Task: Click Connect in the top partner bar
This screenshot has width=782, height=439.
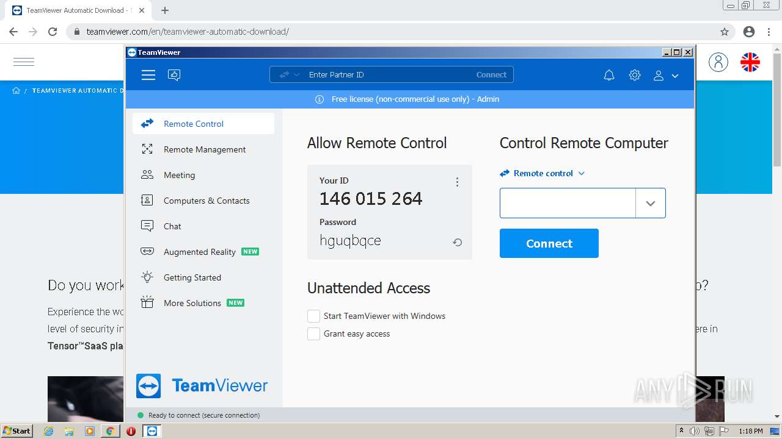Action: click(x=491, y=75)
